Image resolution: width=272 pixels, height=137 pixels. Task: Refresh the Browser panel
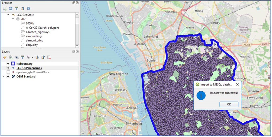pos(11,8)
